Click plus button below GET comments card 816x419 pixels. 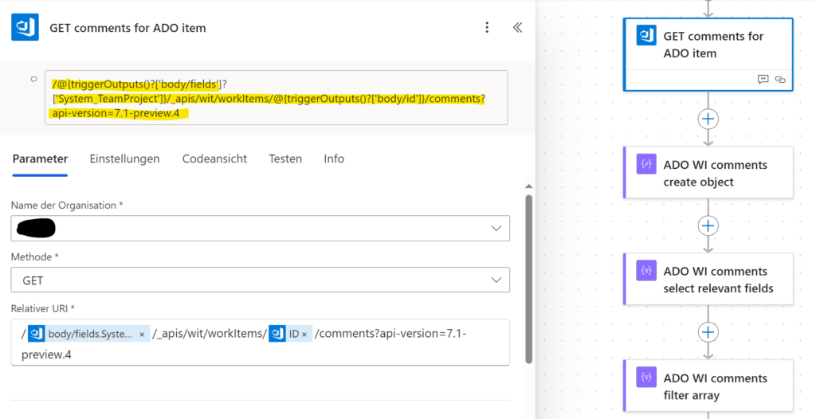point(708,119)
